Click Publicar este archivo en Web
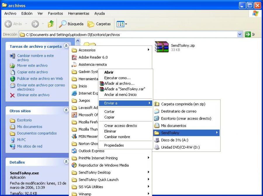 40,79
